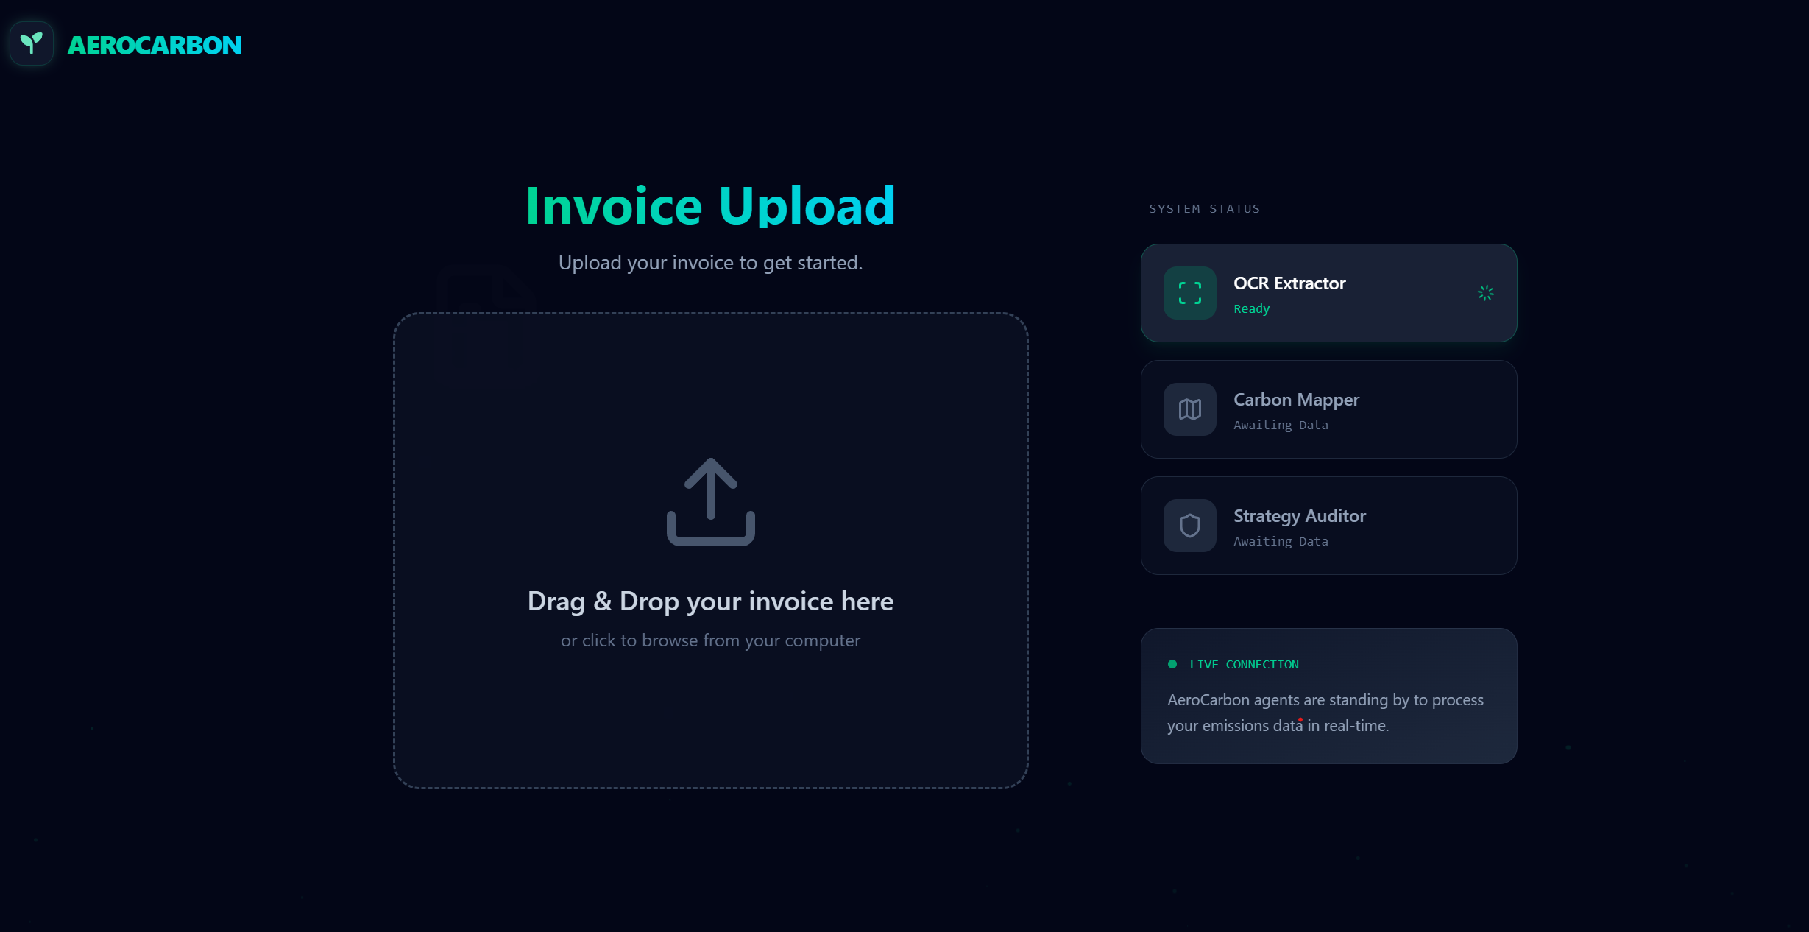This screenshot has height=932, width=1809.
Task: Click the OCR Extractor scan-frame icon
Action: pyautogui.click(x=1189, y=293)
